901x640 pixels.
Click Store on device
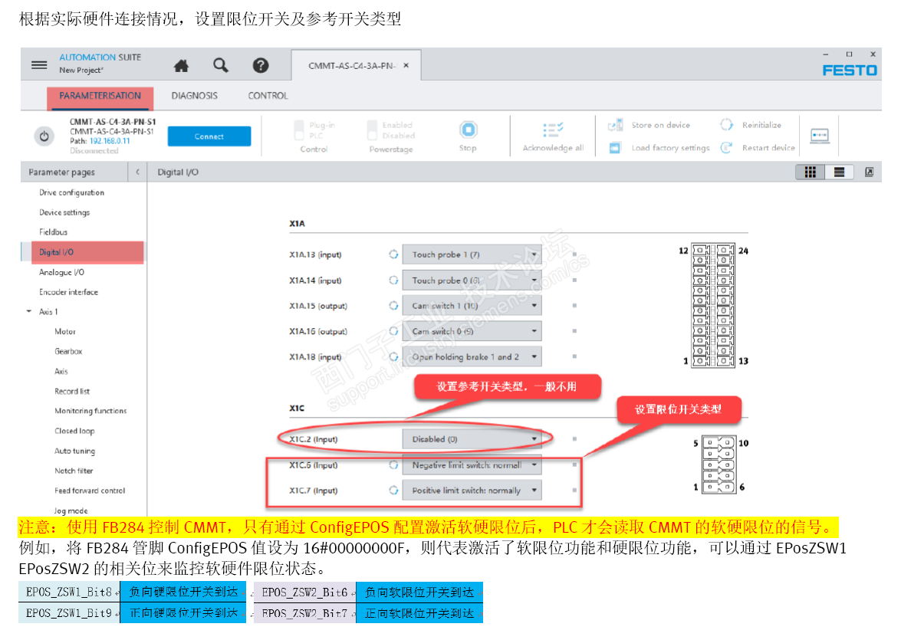point(649,125)
